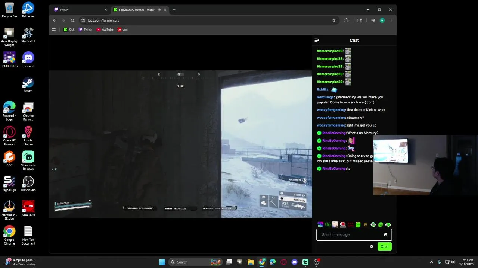Open New Text Document on desktop
This screenshot has width=478, height=268.
[28, 235]
